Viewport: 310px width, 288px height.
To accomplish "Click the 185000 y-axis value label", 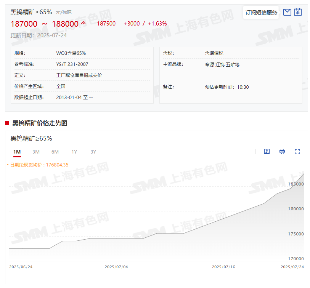I will tap(296, 184).
